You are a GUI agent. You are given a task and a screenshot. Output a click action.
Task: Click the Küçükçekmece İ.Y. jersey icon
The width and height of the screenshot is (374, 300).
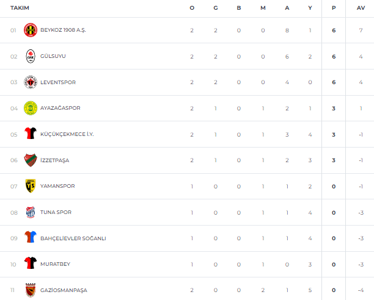[30, 134]
